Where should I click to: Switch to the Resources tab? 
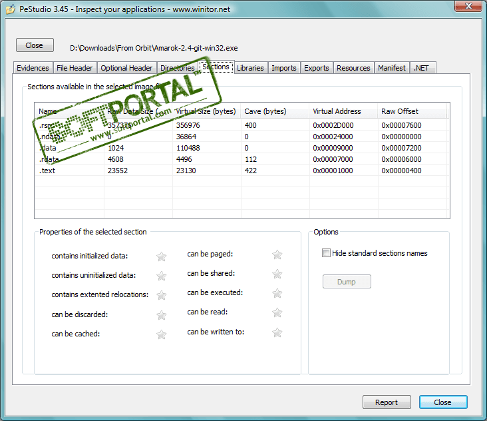coord(353,68)
